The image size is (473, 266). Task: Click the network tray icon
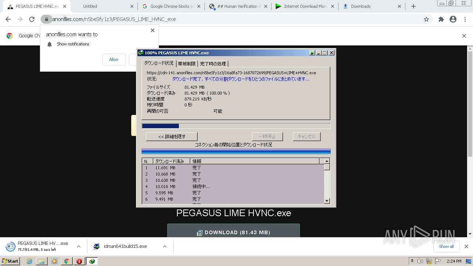point(429,261)
